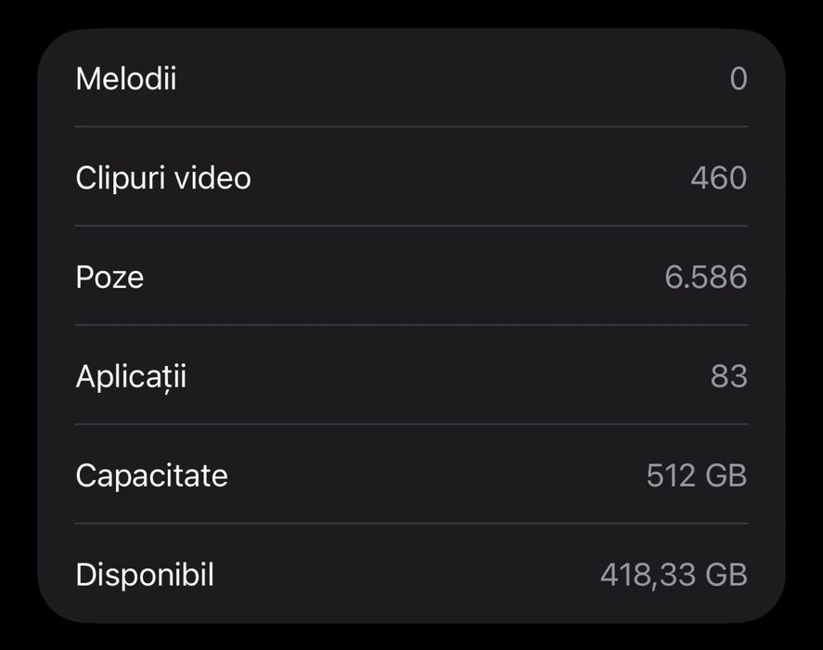Click the divider line below Melodii
Image resolution: width=823 pixels, height=650 pixels.
411,126
